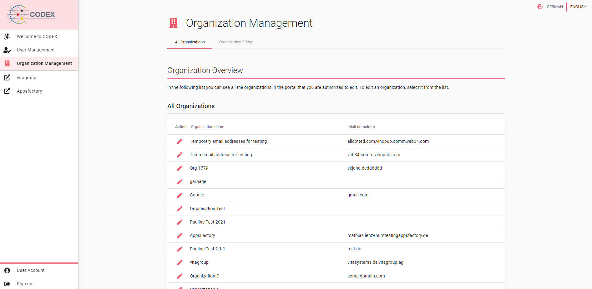Select 'vitagroup' organization name in table
Screen dimensions: 592x289
pos(199,262)
